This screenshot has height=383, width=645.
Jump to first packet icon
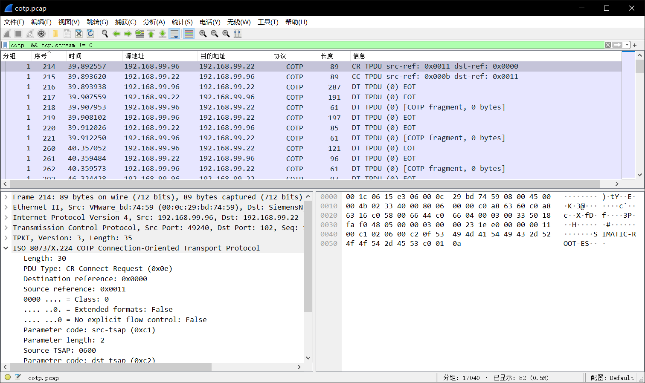[151, 34]
